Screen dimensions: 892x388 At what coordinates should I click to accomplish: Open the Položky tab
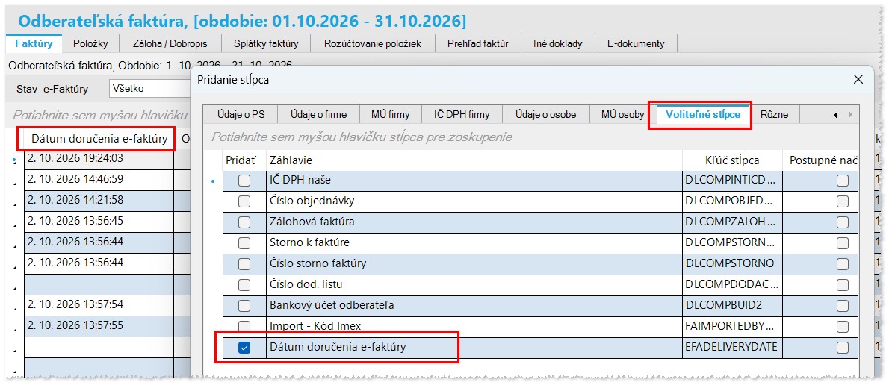pyautogui.click(x=90, y=44)
